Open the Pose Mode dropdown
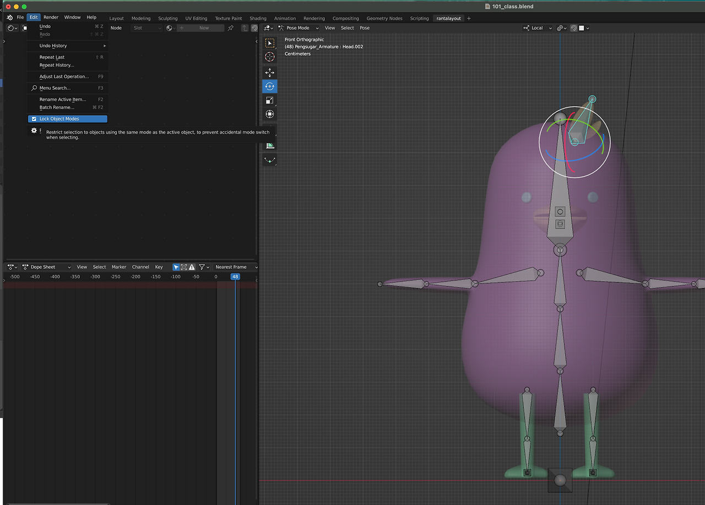The width and height of the screenshot is (705, 505). coord(297,28)
